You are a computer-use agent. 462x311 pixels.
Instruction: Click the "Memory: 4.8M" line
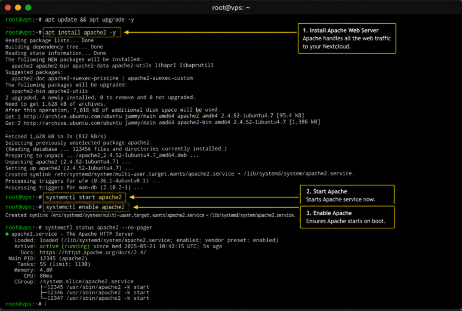[33, 270]
